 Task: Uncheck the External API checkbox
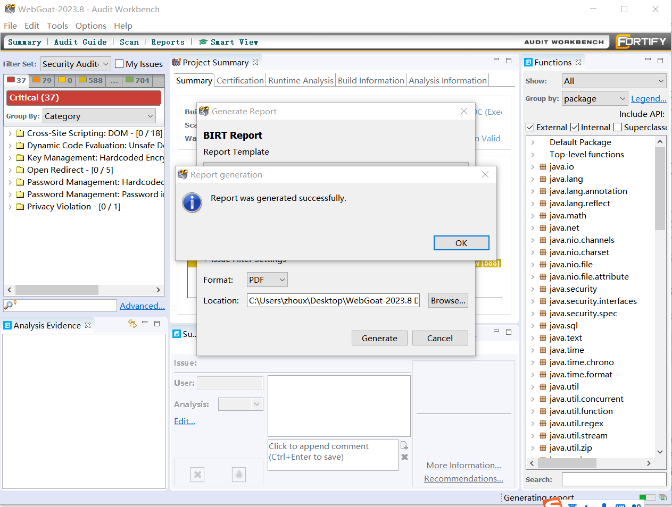(x=530, y=127)
